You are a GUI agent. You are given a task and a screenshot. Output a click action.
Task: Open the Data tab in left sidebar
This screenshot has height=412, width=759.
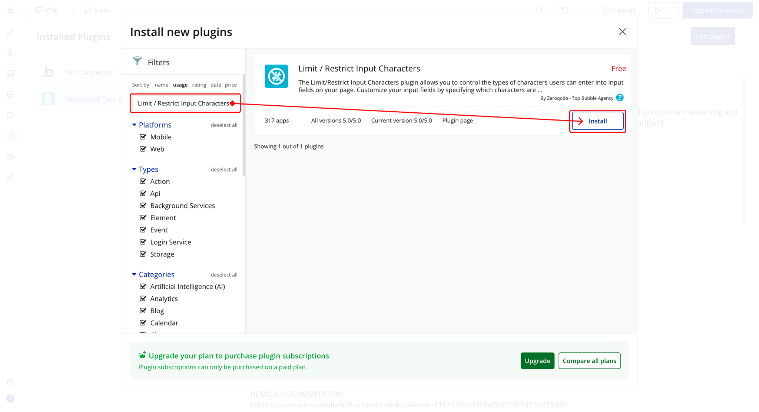[10, 95]
